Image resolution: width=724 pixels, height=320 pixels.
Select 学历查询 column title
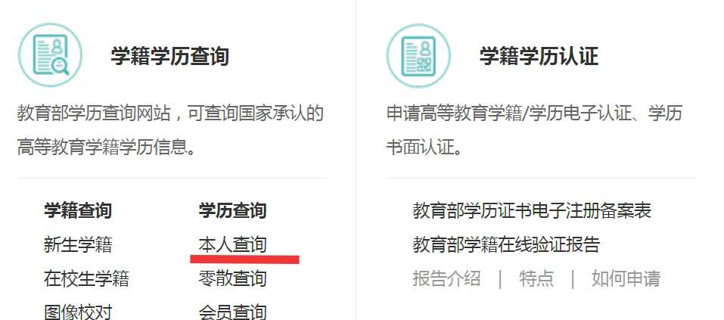233,210
